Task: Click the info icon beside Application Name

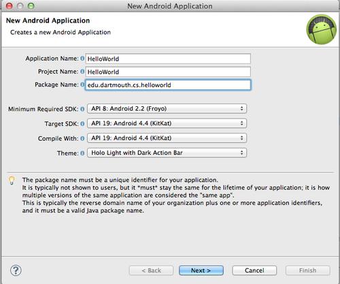Action: coord(82,59)
